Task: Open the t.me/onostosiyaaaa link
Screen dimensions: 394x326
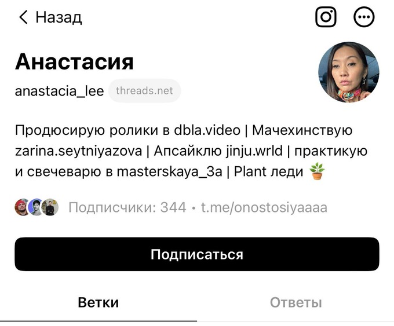Action: click(x=264, y=208)
